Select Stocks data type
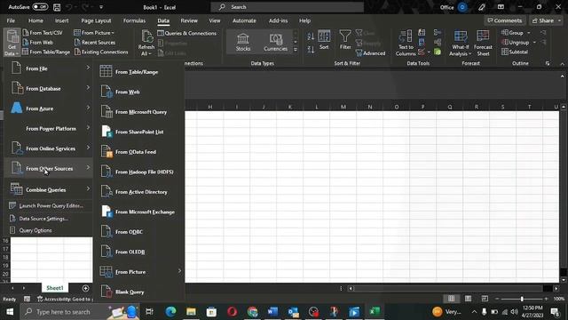This screenshot has width=568, height=320. [242, 43]
